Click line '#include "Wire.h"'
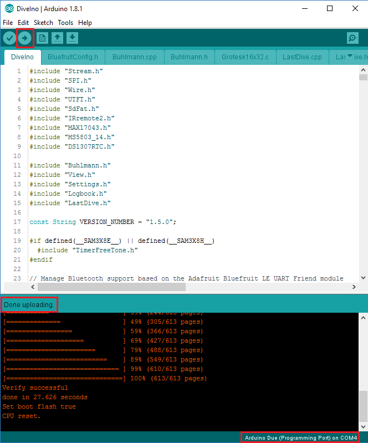Viewport: 368px width, 443px height. click(63, 90)
